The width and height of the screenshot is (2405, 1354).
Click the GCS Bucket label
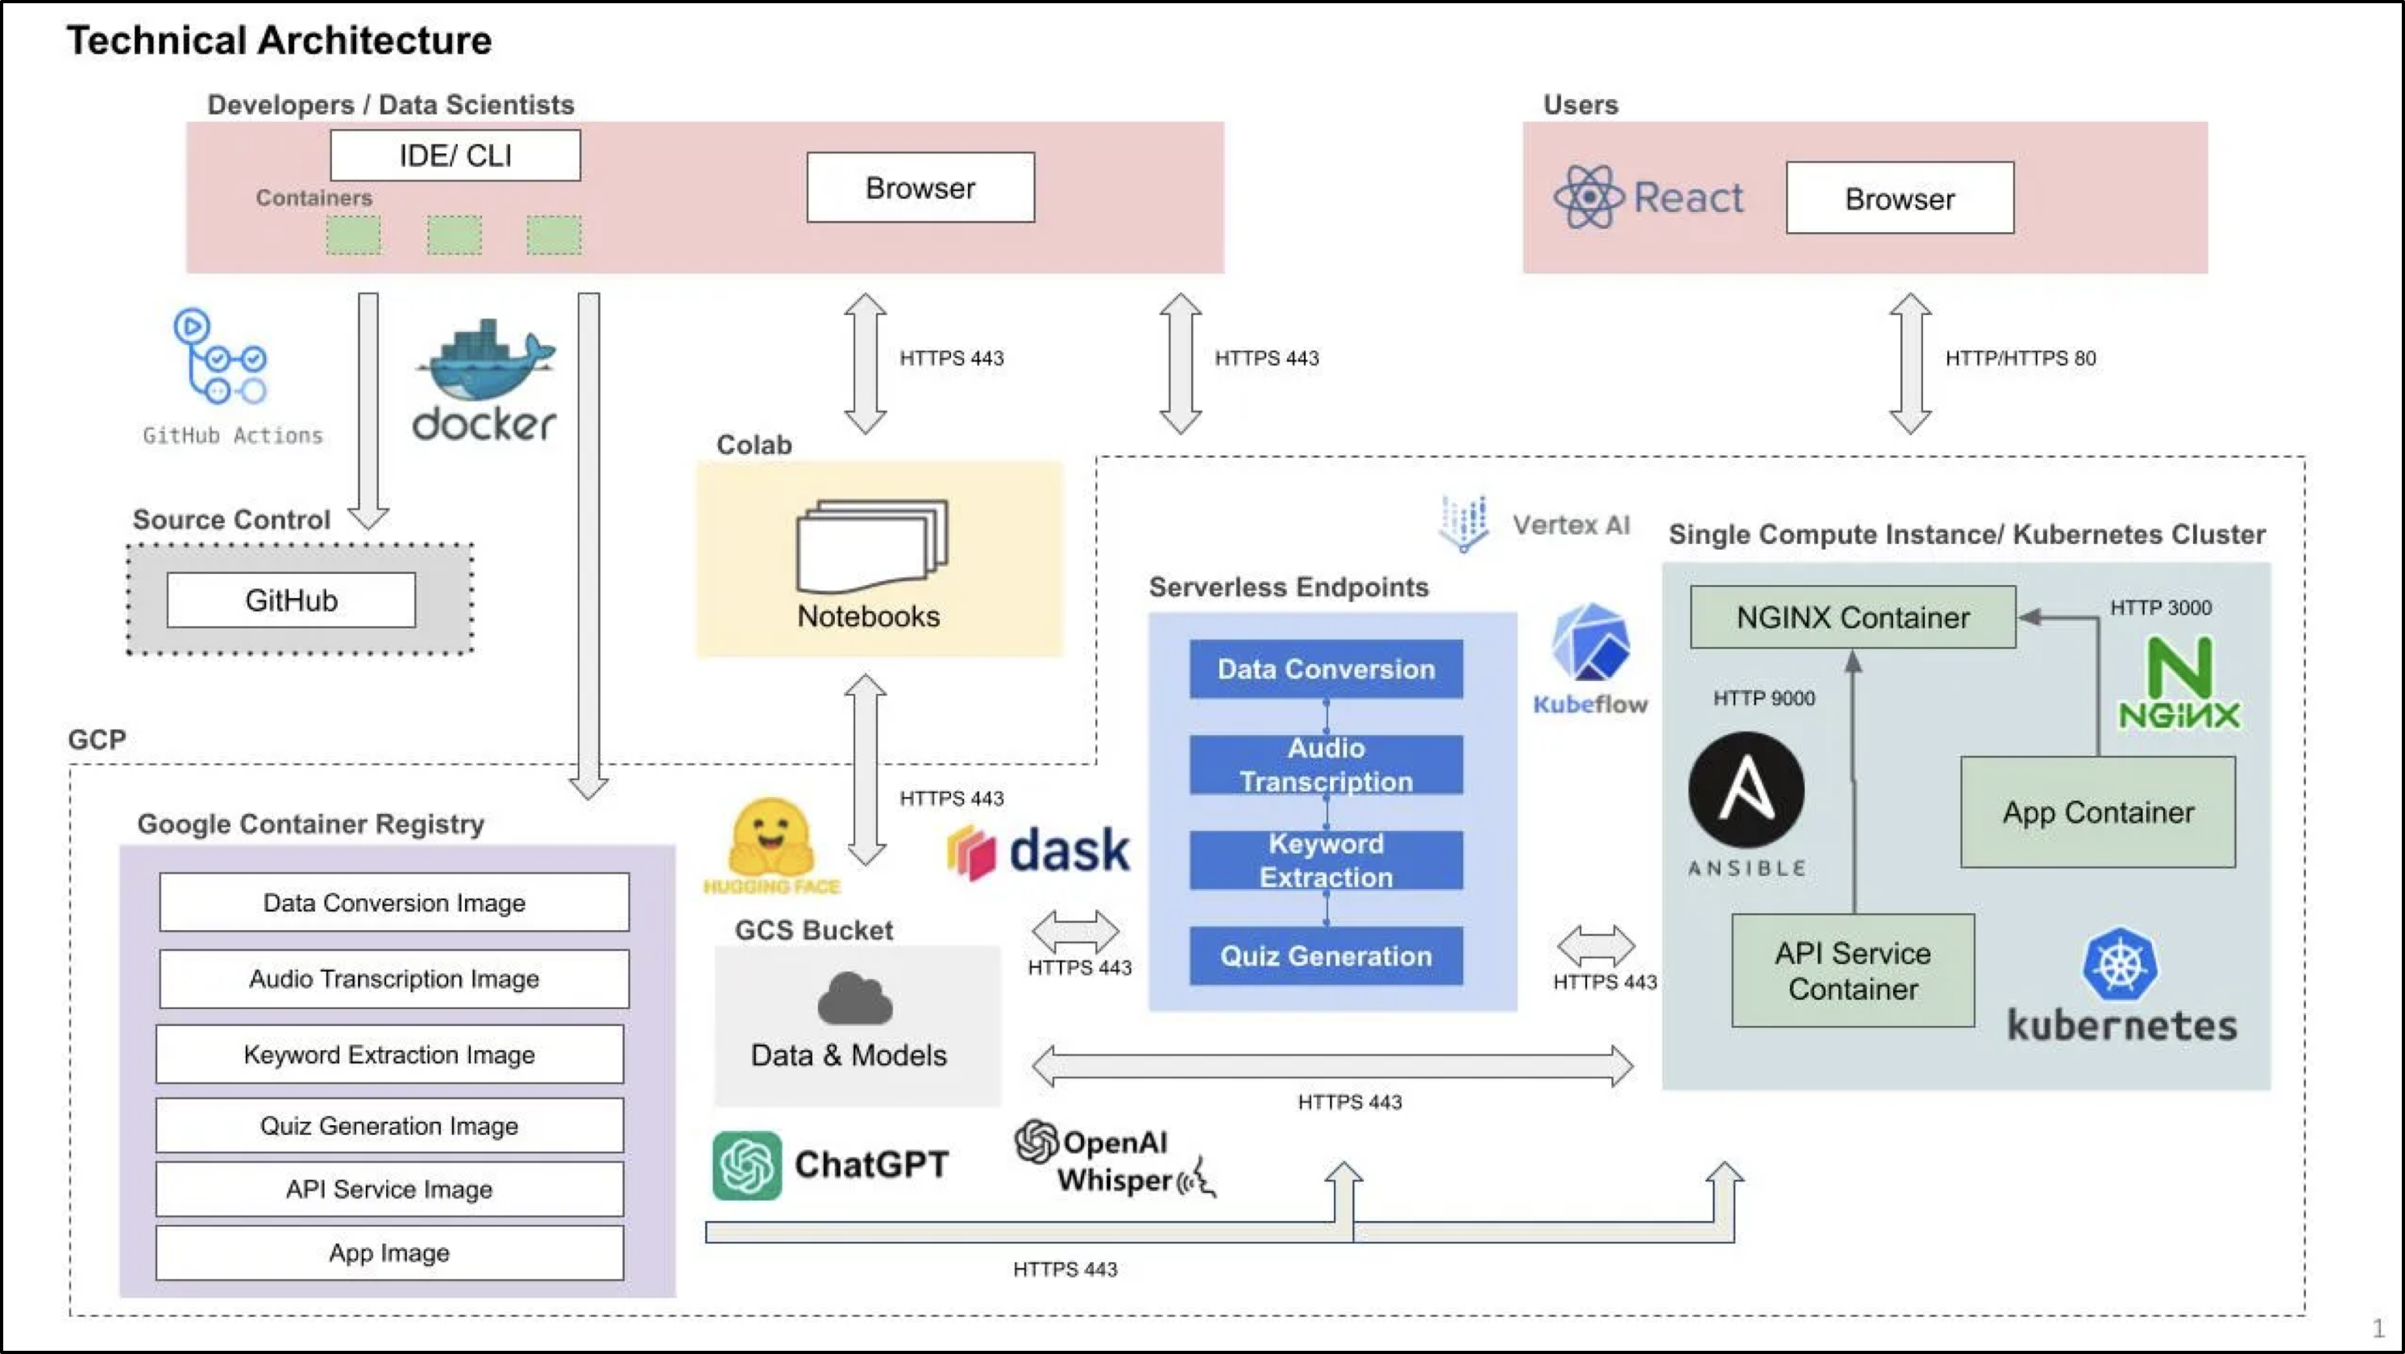814,930
